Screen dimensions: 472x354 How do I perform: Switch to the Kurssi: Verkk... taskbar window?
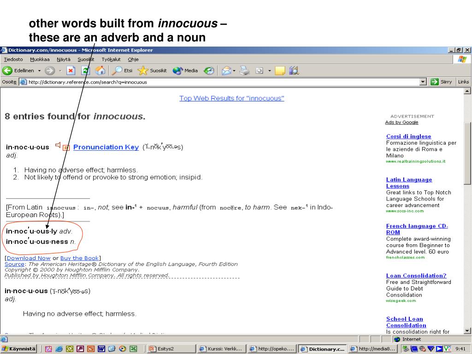point(222,349)
